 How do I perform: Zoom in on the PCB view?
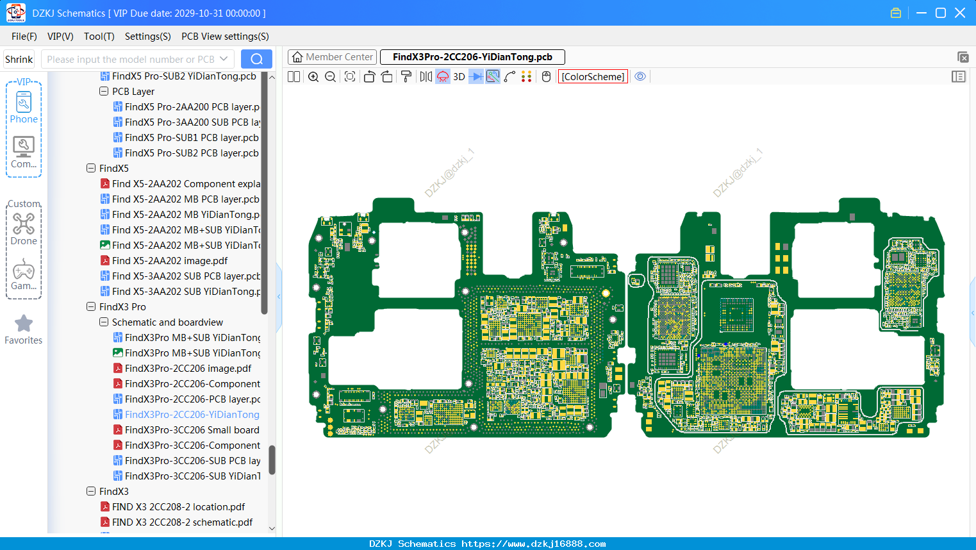[313, 77]
